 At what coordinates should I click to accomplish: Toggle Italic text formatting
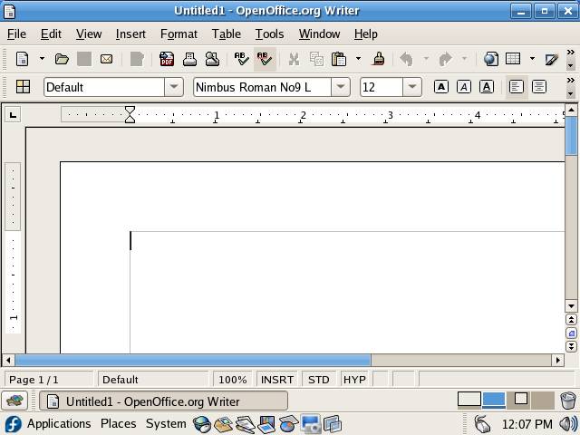[464, 87]
